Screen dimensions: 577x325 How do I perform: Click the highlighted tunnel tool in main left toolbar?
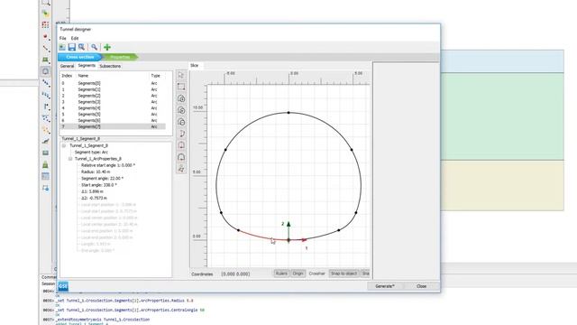click(x=45, y=71)
